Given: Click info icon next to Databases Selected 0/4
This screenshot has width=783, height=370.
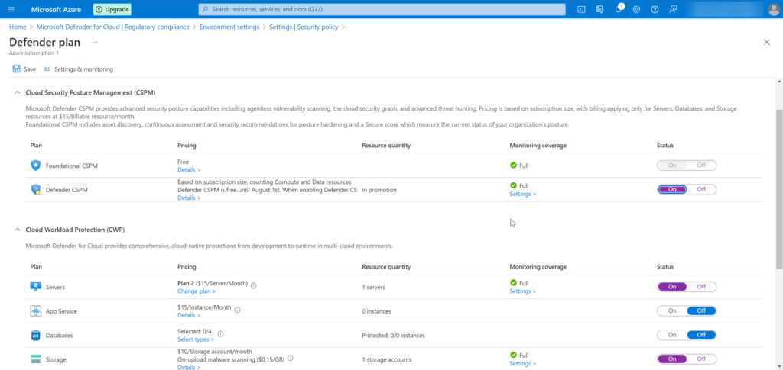Looking at the screenshot, I should click(x=220, y=333).
